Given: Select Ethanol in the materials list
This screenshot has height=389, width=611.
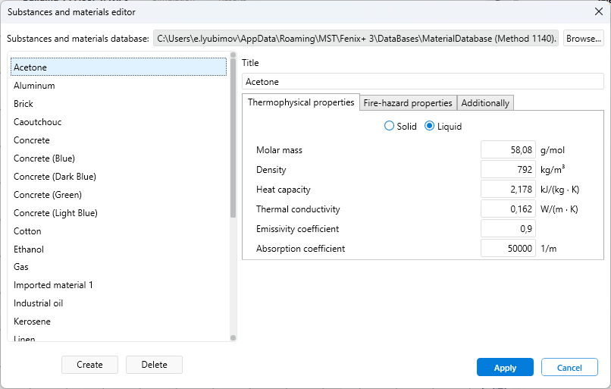Looking at the screenshot, I should click(x=118, y=249).
